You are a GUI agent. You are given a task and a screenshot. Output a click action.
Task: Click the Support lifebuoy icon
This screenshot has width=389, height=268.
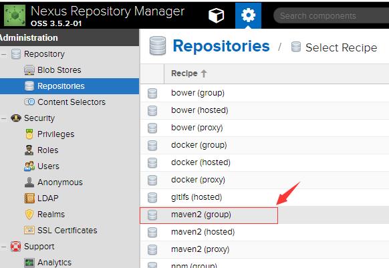(15, 247)
